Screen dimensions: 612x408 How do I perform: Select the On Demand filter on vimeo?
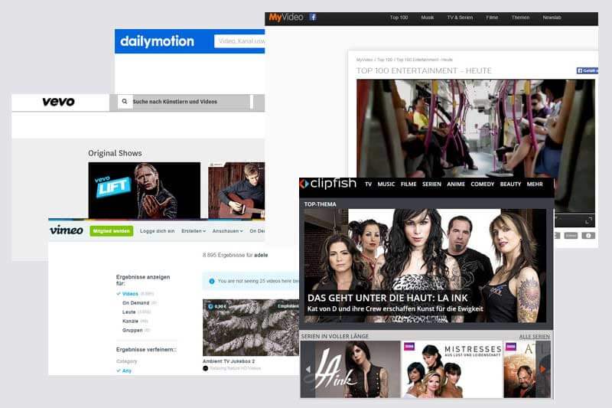(135, 303)
